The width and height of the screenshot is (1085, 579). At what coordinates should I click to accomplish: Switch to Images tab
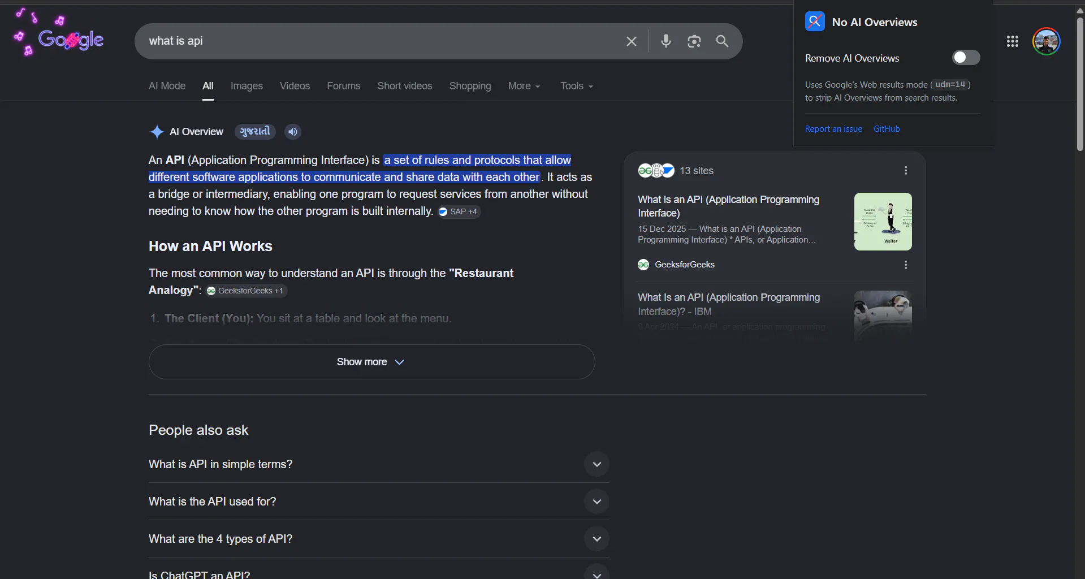pos(247,86)
